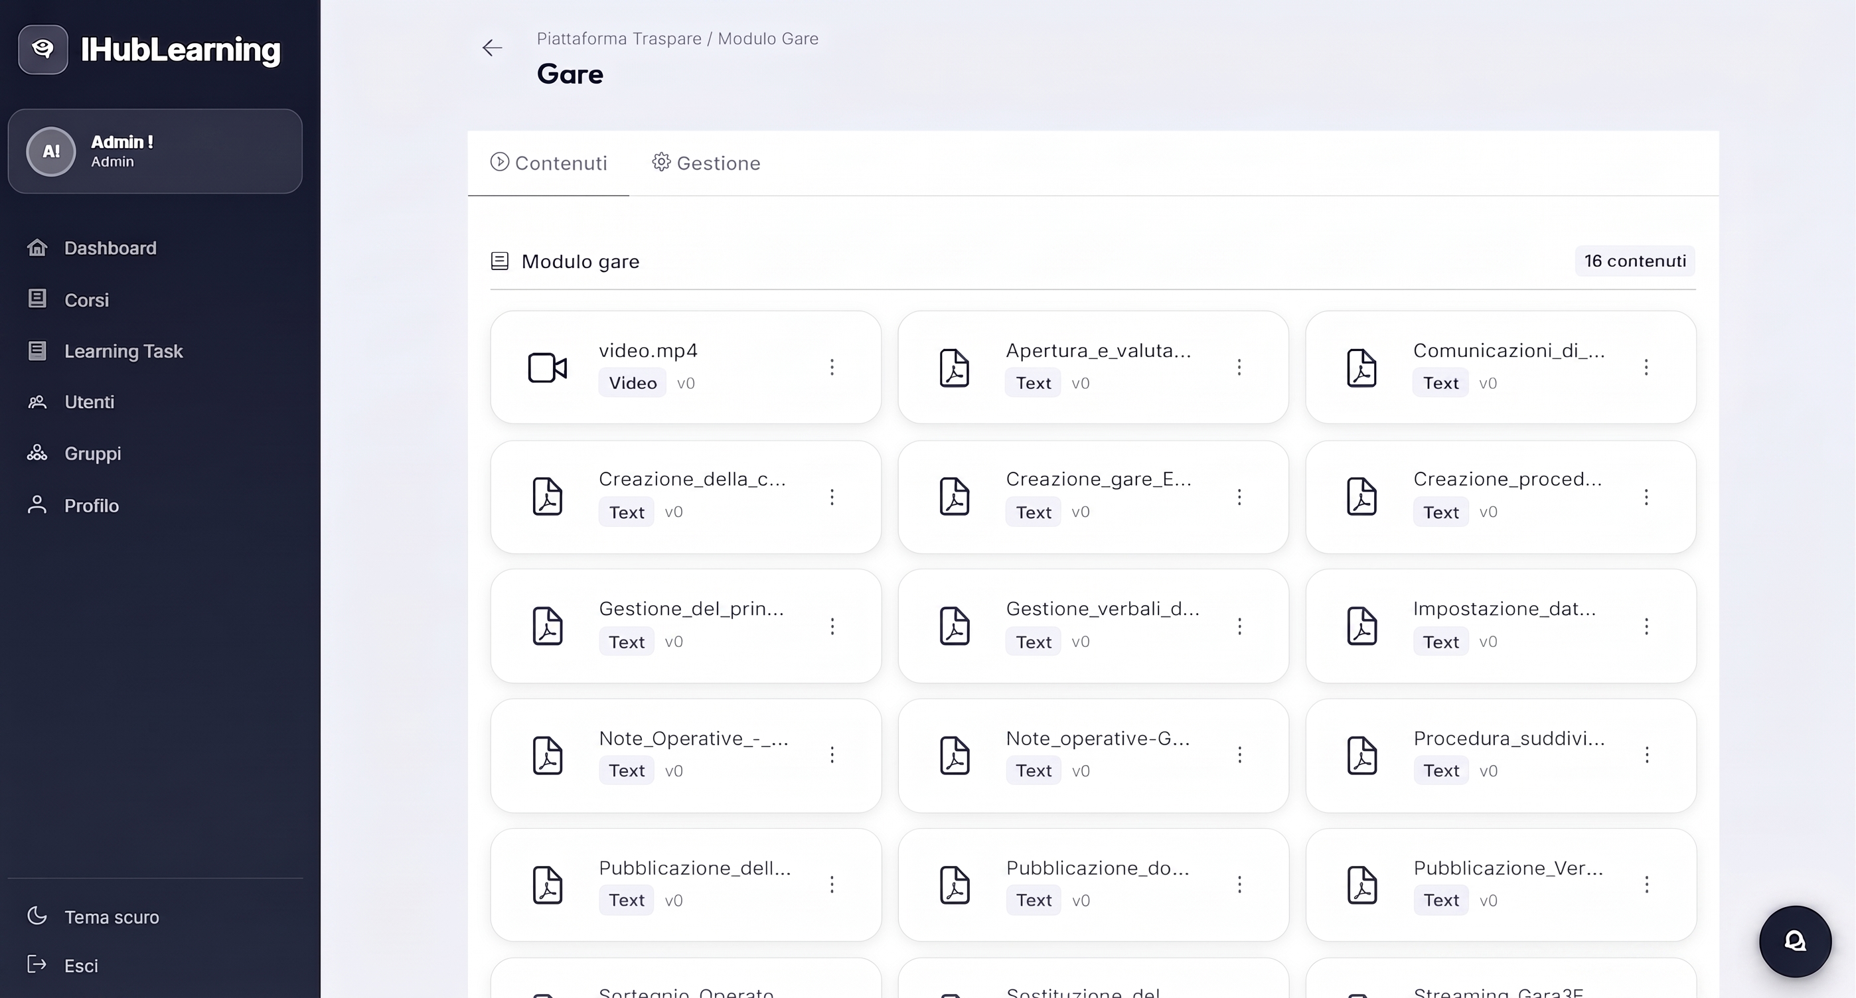Open options menu for Creazione_della_c...
The image size is (1856, 998).
click(x=832, y=497)
